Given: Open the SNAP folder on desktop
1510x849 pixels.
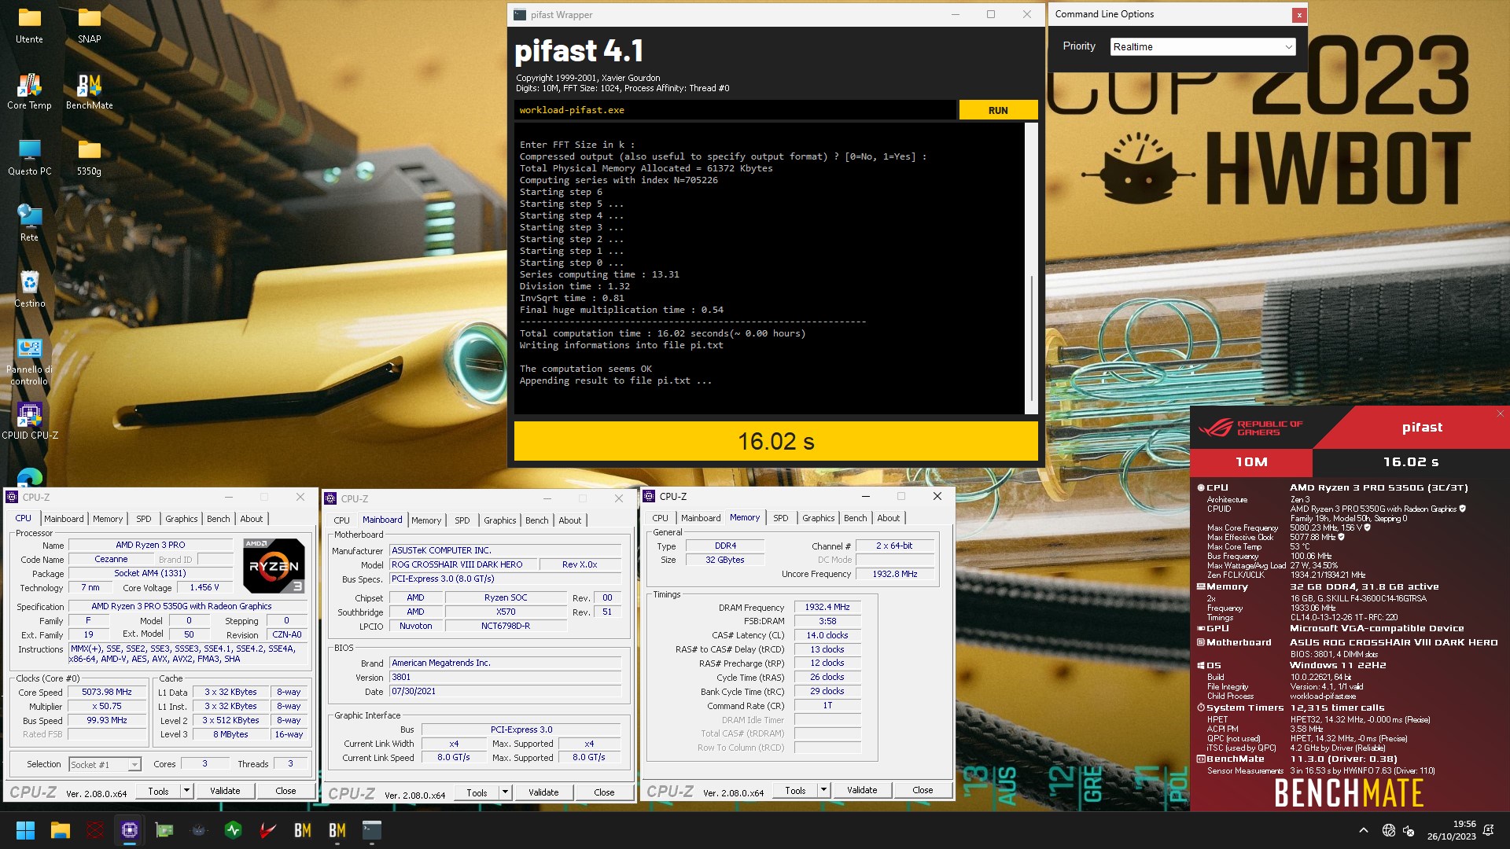Looking at the screenshot, I should tap(89, 25).
